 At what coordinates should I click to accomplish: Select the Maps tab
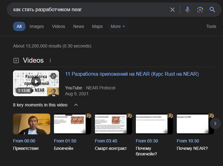tap(97, 26)
